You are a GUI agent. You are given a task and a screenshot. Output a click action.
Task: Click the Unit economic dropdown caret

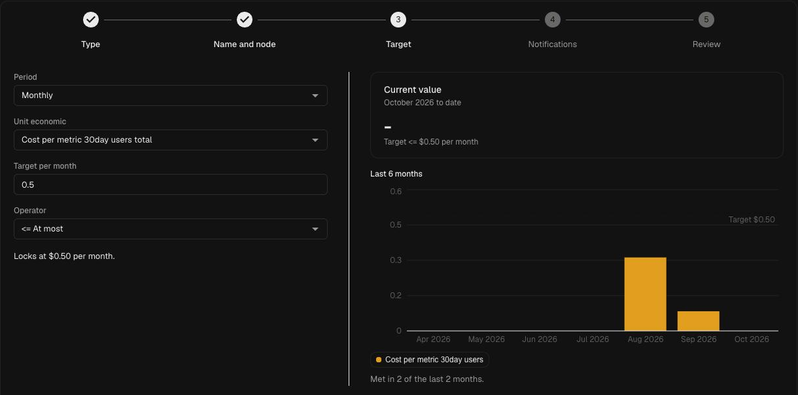(x=315, y=140)
